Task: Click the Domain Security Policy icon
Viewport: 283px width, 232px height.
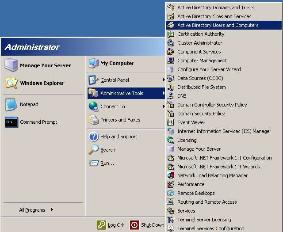Action: click(x=171, y=114)
